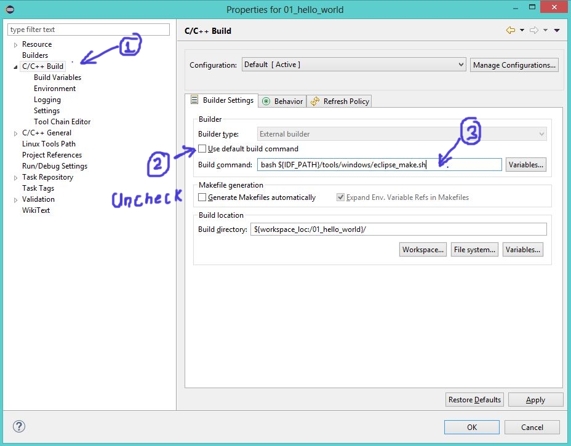
Task: Collapse the C/C++ Build tree node
Action: 15,66
